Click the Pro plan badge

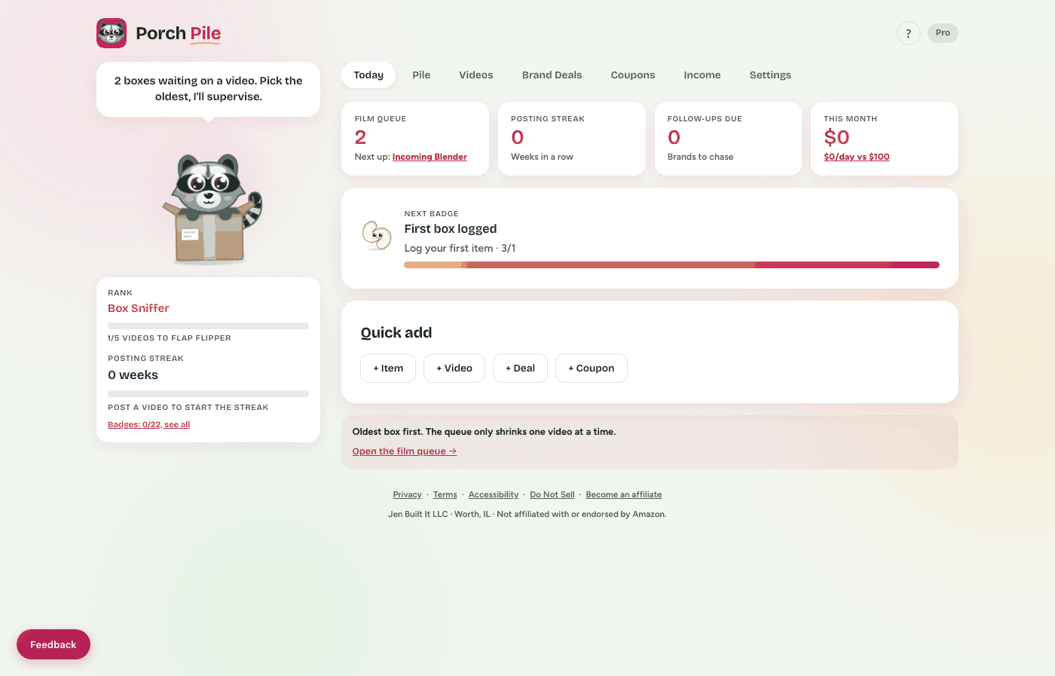tap(943, 33)
